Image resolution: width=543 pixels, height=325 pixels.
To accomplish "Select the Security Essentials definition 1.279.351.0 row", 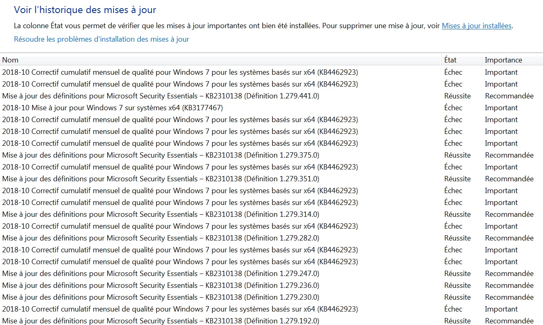I will pyautogui.click(x=271, y=179).
